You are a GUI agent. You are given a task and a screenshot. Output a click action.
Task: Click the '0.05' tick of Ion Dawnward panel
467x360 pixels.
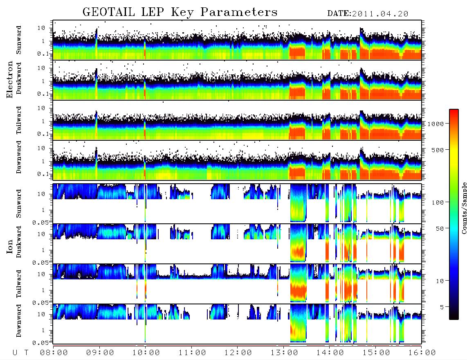pyautogui.click(x=40, y=343)
